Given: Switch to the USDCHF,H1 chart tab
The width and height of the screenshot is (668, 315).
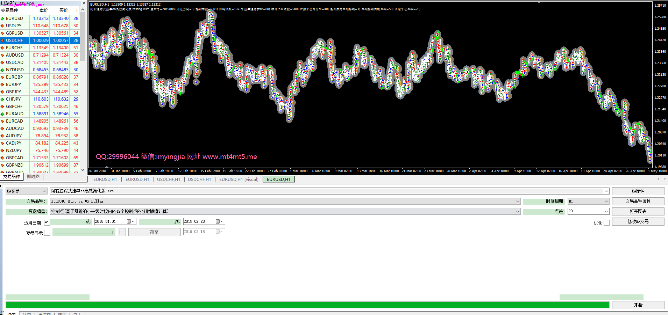Looking at the screenshot, I should click(169, 180).
